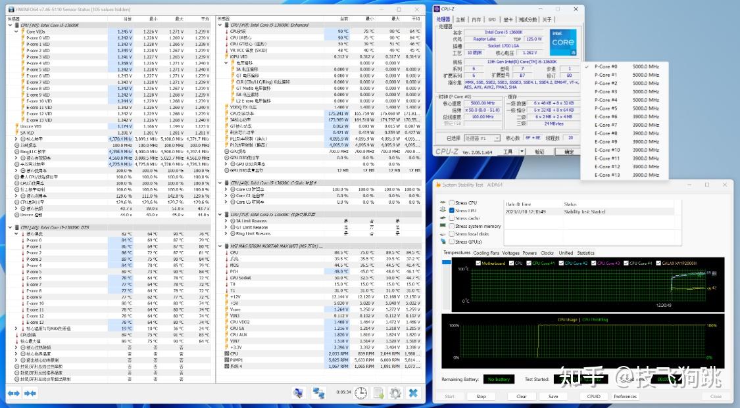Click the HWiNFO expand columns arrows icon
This screenshot has width=740, height=408.
[x=13, y=393]
